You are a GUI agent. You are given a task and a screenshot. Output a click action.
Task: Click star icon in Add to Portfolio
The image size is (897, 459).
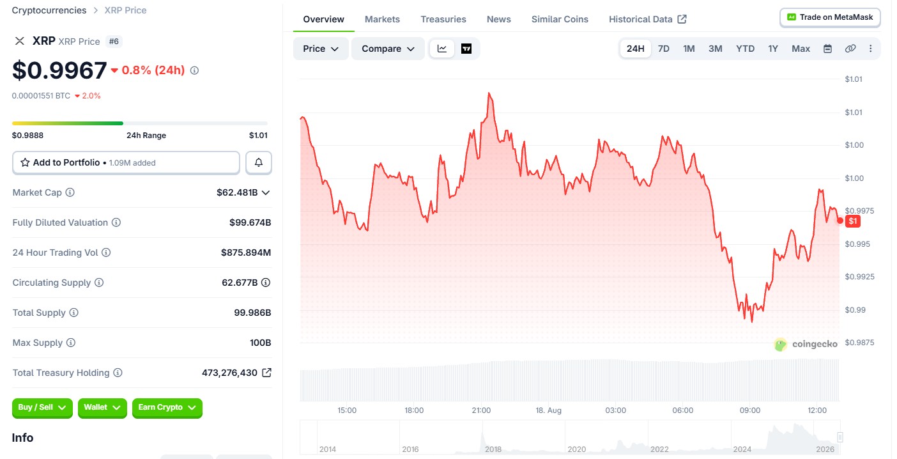[25, 162]
